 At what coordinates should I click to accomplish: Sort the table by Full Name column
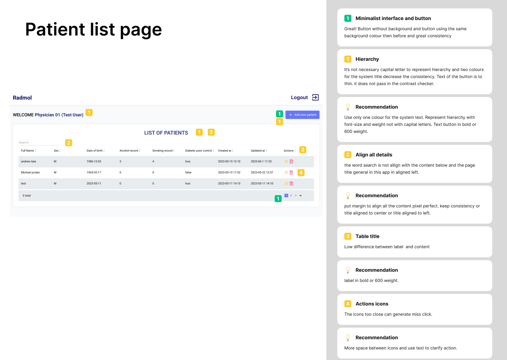point(28,150)
